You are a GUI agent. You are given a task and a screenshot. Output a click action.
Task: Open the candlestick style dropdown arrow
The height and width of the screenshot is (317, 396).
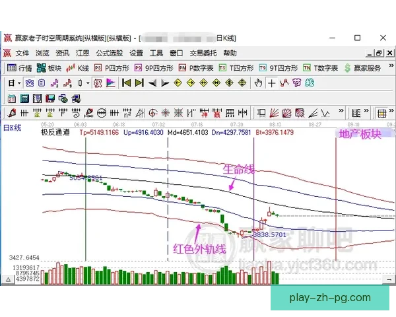pyautogui.click(x=88, y=83)
